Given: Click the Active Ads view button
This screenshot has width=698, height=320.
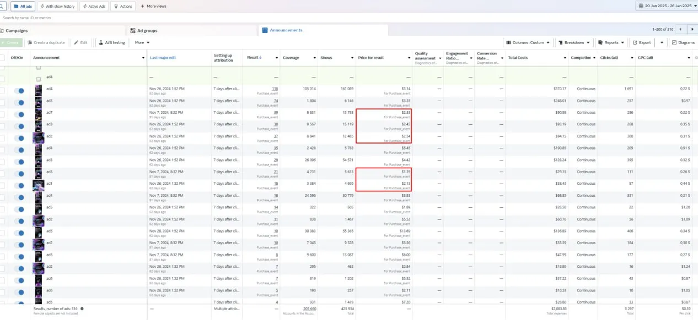Looking at the screenshot, I should coord(94,6).
